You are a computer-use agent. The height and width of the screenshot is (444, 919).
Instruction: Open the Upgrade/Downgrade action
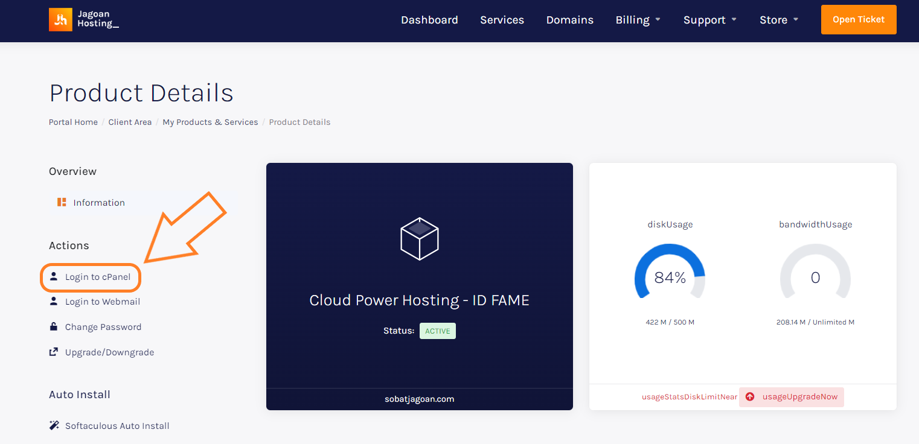click(109, 352)
